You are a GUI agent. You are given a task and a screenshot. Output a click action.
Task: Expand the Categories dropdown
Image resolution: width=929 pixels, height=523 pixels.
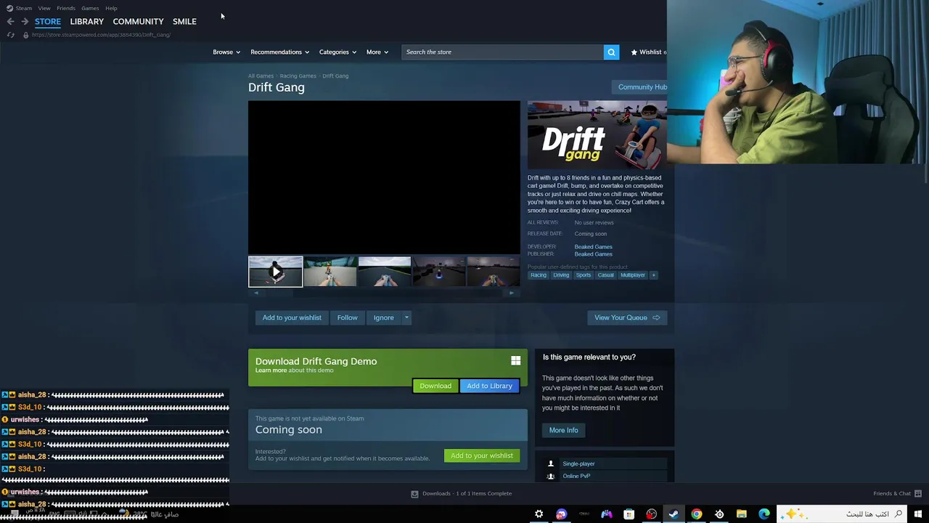(337, 52)
